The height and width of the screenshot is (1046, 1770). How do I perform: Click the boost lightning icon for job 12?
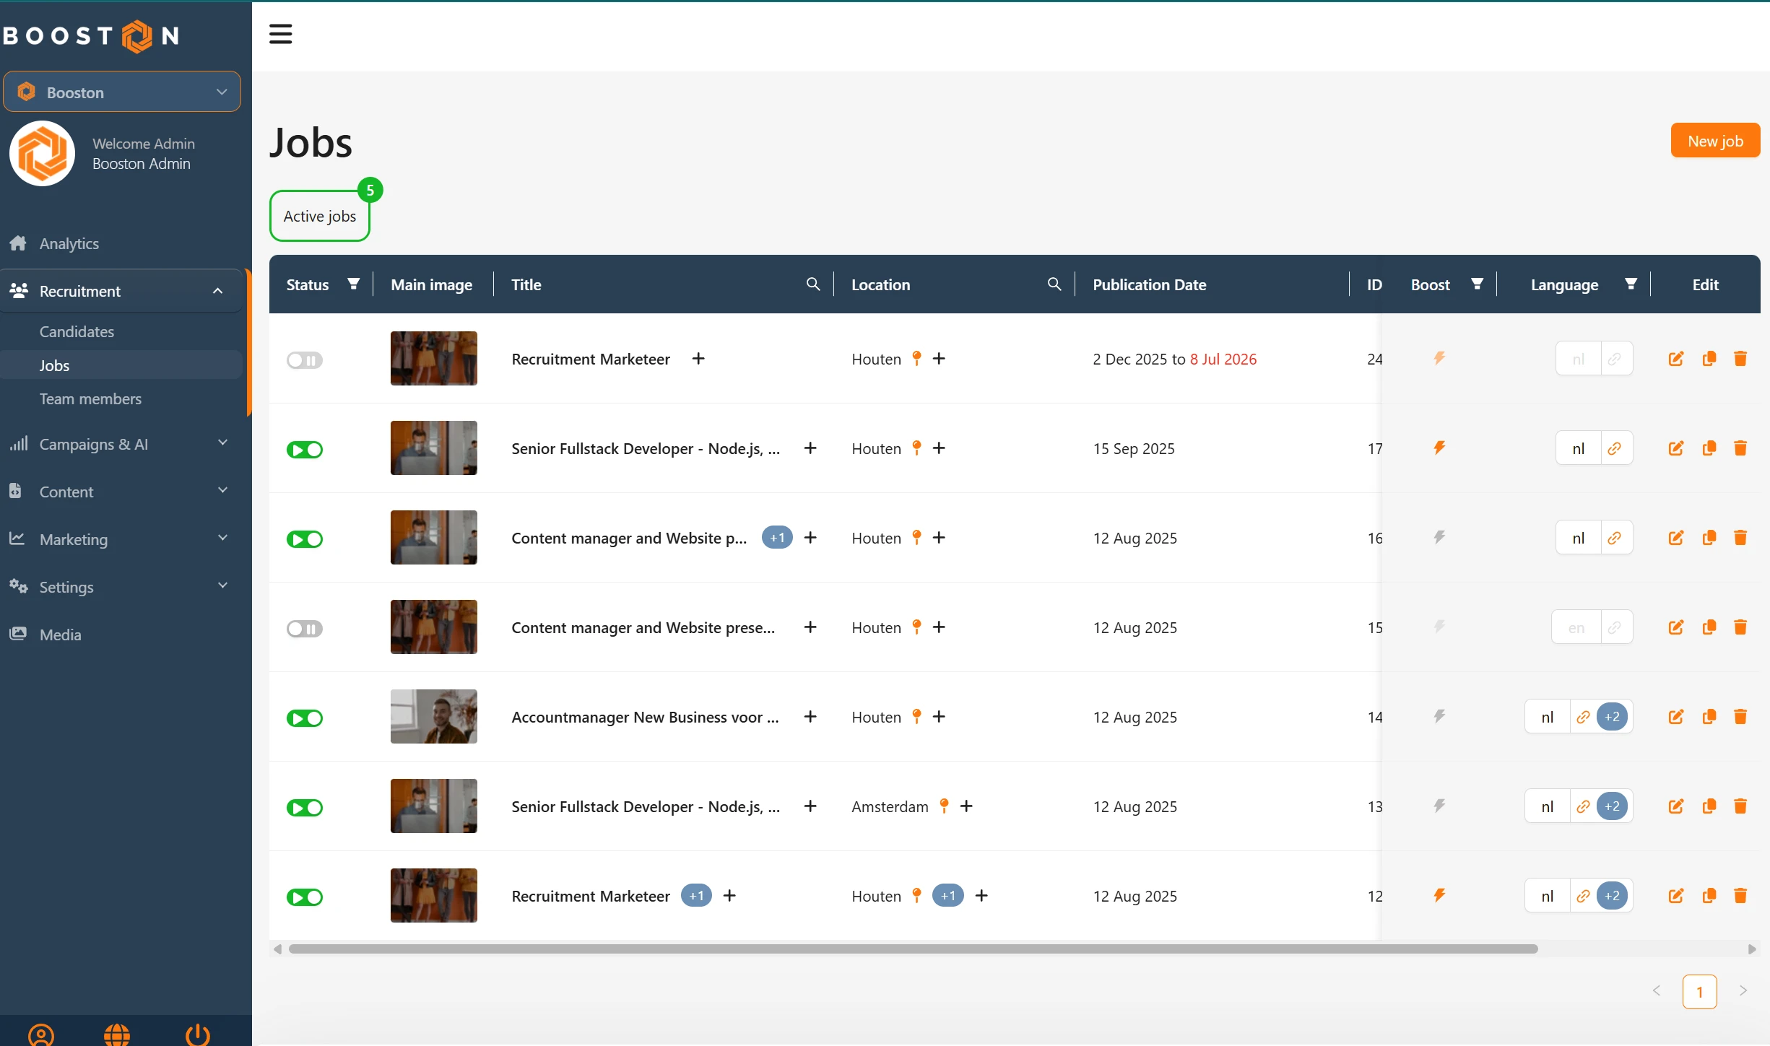pos(1439,896)
